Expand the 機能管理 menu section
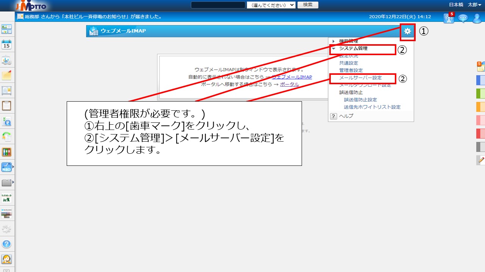The width and height of the screenshot is (485, 272). pos(333,41)
